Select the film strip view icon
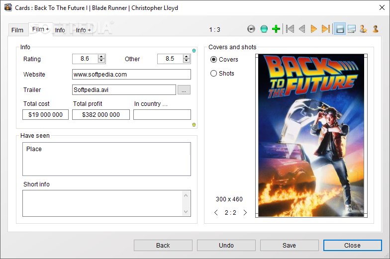Viewport: 390px width, 259px height. 340,29
